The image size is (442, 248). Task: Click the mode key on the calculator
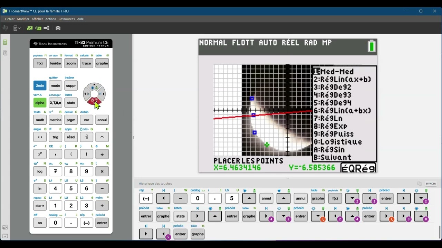click(x=55, y=85)
